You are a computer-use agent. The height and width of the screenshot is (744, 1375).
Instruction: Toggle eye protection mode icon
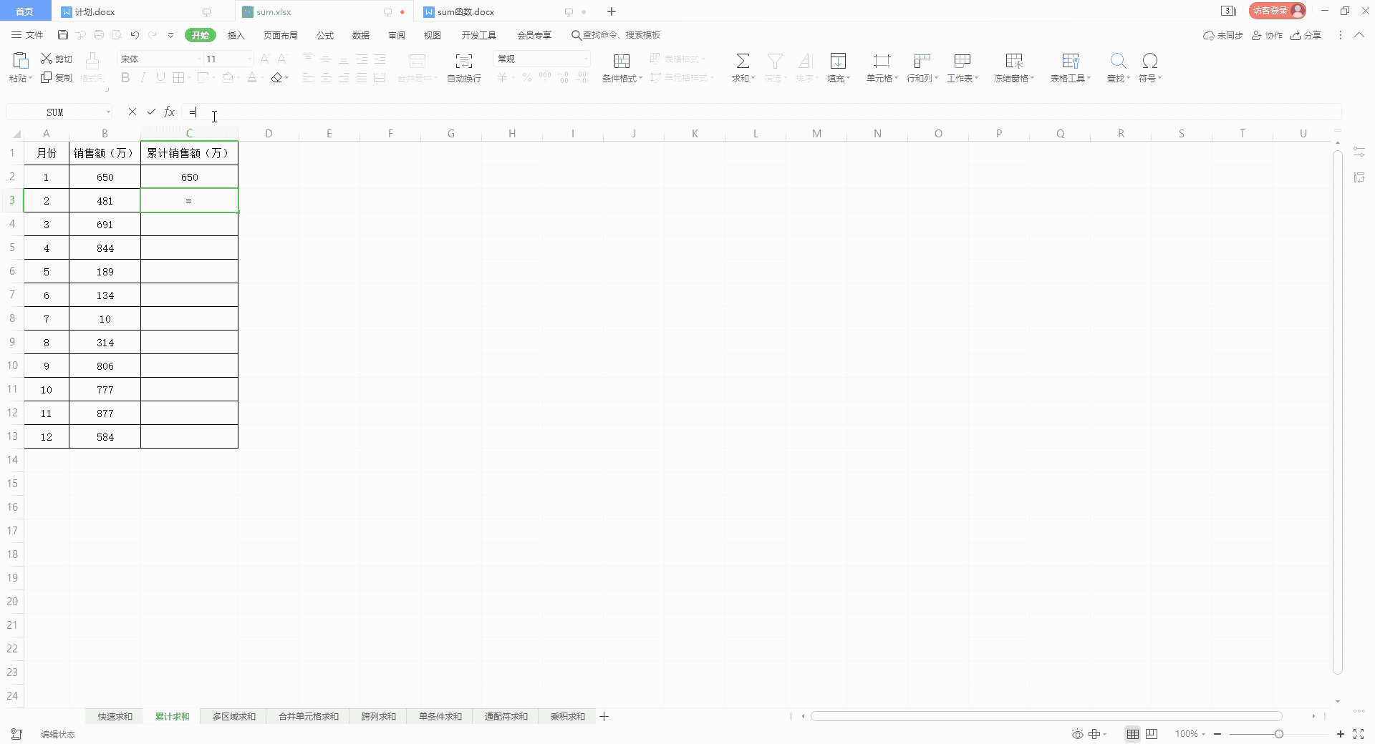[x=1077, y=734]
